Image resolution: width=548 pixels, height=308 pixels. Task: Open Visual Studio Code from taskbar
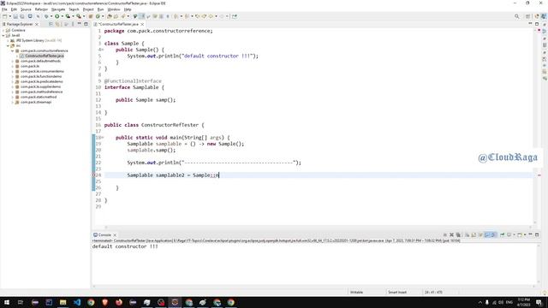click(x=77, y=302)
